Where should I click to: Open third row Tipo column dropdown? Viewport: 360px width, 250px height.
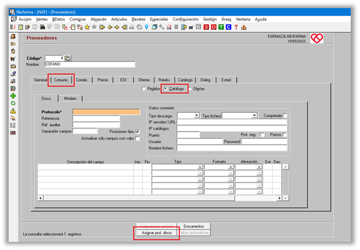[x=200, y=179]
